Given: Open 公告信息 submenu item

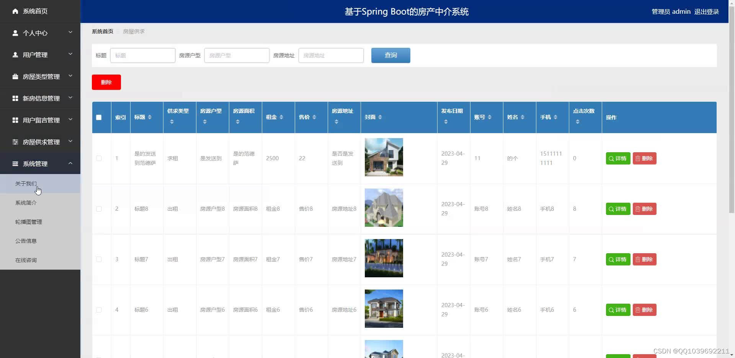Looking at the screenshot, I should [40, 241].
